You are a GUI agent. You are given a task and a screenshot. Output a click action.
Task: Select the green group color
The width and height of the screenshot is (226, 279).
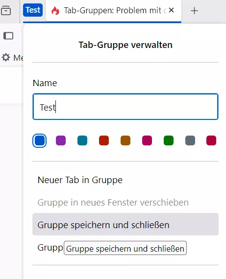pos(169,140)
